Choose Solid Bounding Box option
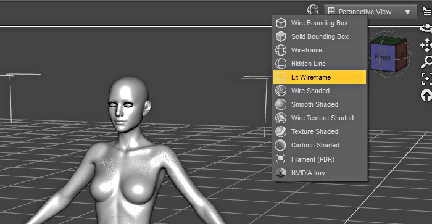This screenshot has width=432, height=224. point(320,36)
